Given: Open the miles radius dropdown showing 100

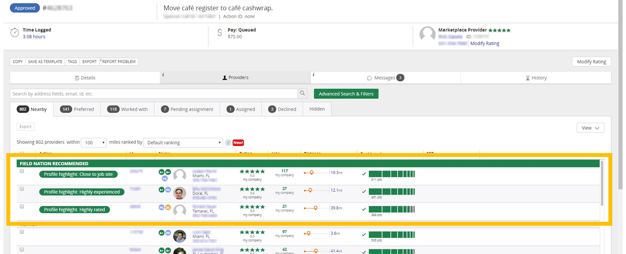Looking at the screenshot, I should [94, 143].
